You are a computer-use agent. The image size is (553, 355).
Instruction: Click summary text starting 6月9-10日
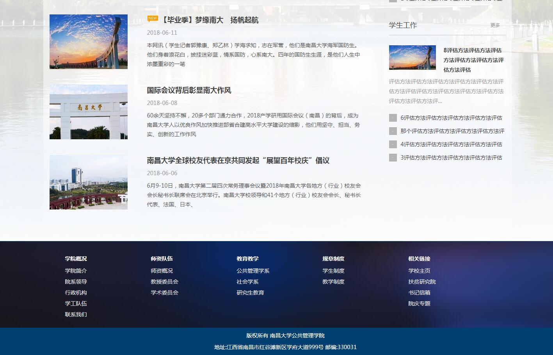254,195
